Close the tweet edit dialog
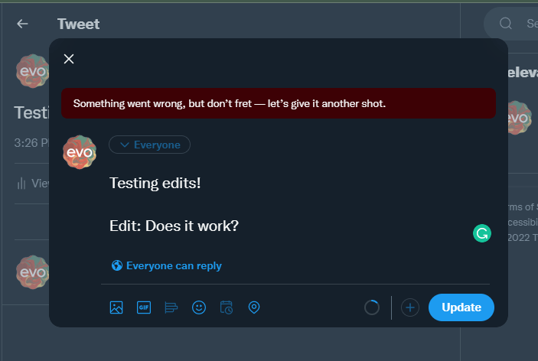Image resolution: width=538 pixels, height=361 pixels. [69, 59]
